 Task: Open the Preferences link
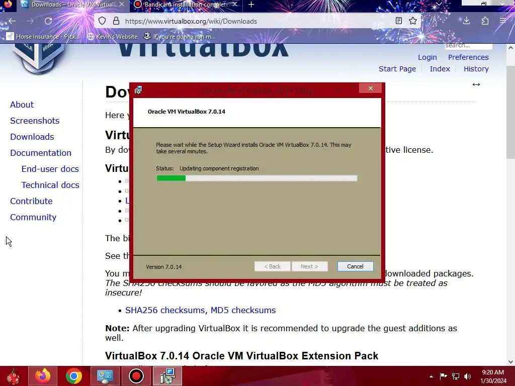(x=468, y=57)
